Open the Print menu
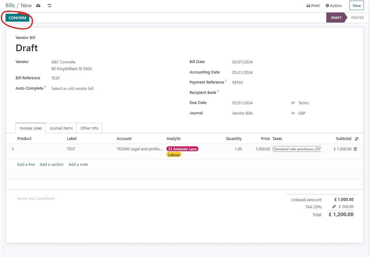 313,6
